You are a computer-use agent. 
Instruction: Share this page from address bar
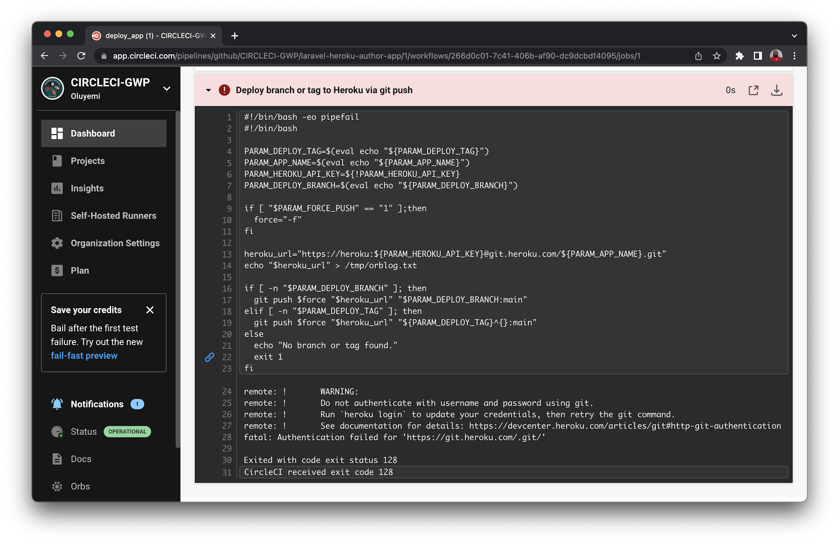click(698, 56)
